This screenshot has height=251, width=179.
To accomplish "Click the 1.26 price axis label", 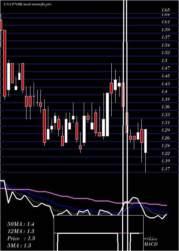I will click(x=165, y=138).
